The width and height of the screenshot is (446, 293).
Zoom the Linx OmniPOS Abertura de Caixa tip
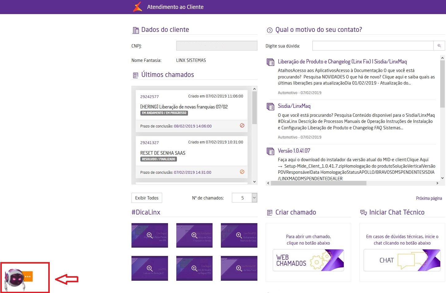[239, 235]
